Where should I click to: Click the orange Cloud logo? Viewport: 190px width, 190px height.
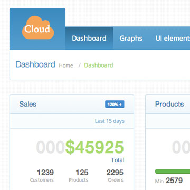tap(38, 27)
